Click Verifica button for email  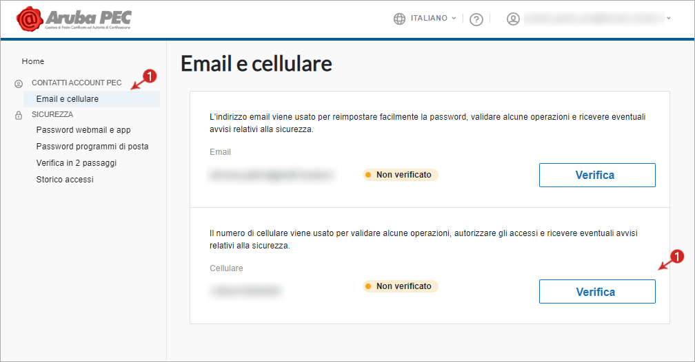click(597, 175)
